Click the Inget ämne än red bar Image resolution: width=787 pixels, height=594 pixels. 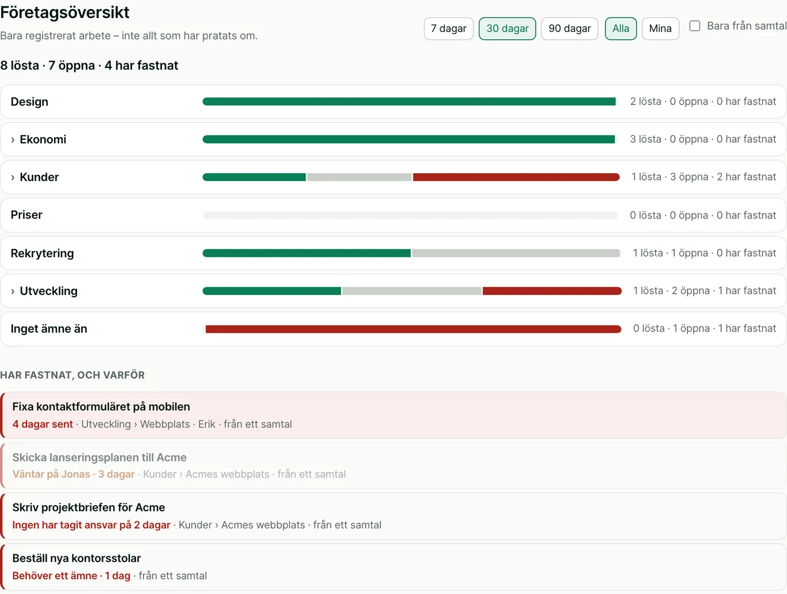point(413,329)
